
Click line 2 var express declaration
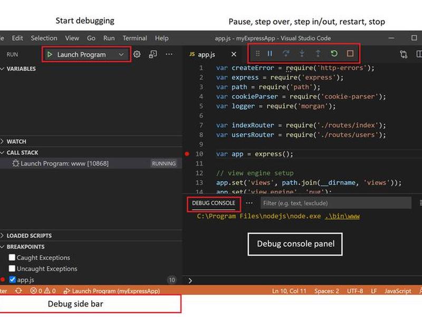[280, 77]
